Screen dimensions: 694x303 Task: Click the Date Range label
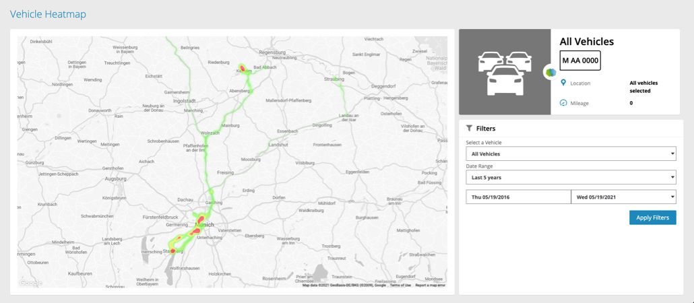[479, 166]
